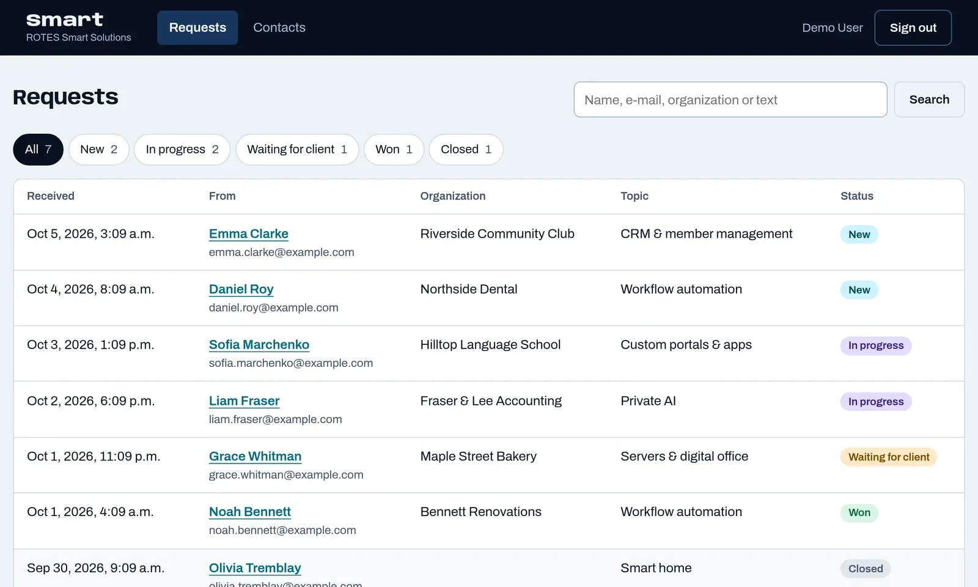Click the Waiting for client status badge

coord(889,457)
